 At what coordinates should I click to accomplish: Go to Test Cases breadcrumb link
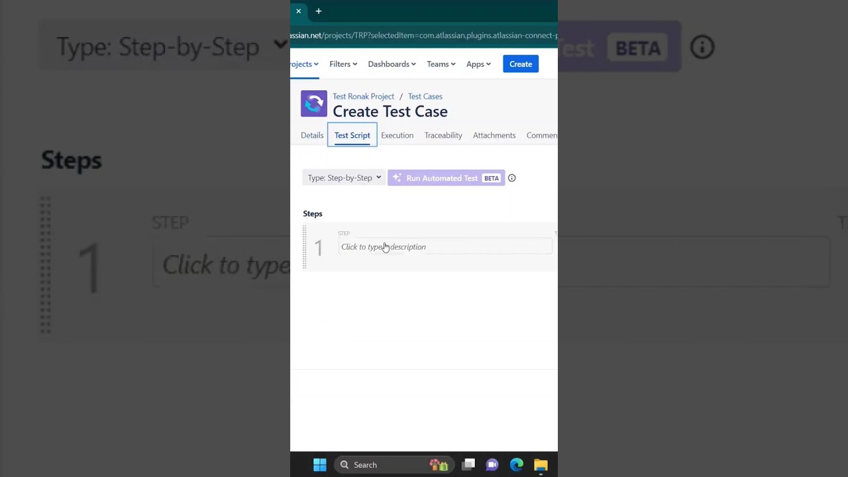[x=425, y=97]
